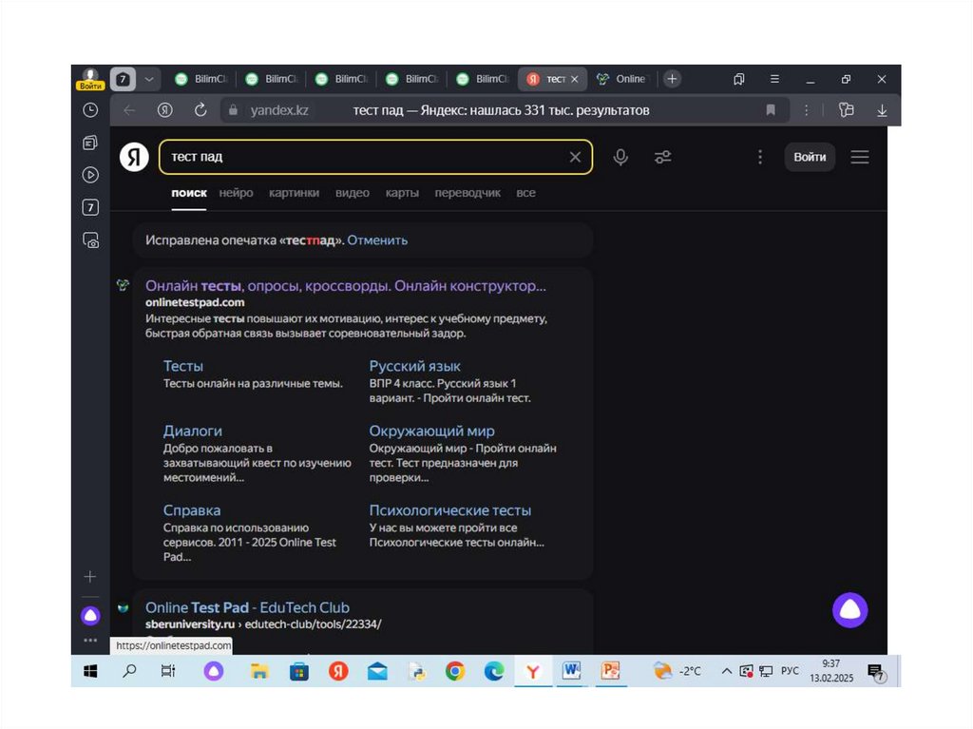
Task: Open a new tab with plus button
Action: [x=672, y=79]
